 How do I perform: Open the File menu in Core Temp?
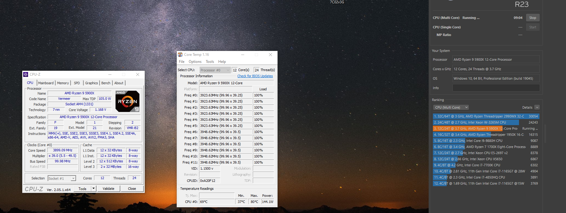(182, 62)
